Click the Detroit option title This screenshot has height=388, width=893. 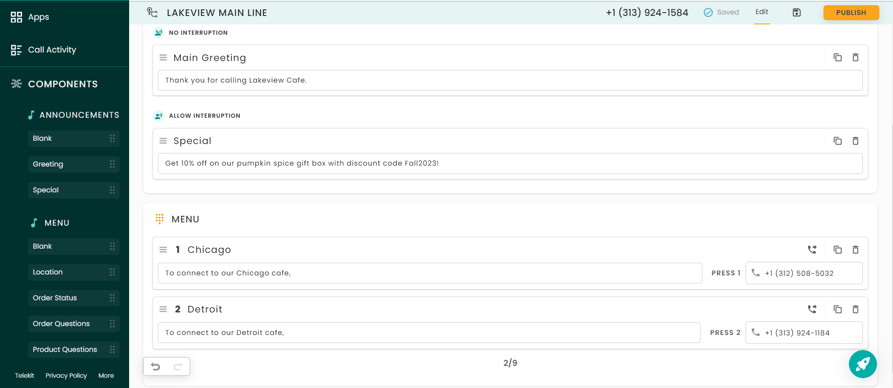[205, 309]
